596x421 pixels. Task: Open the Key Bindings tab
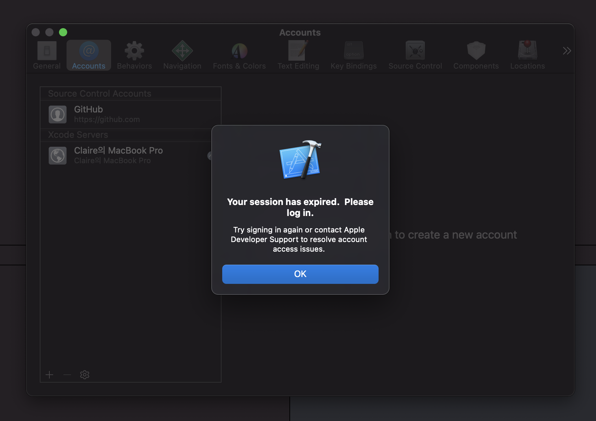354,56
